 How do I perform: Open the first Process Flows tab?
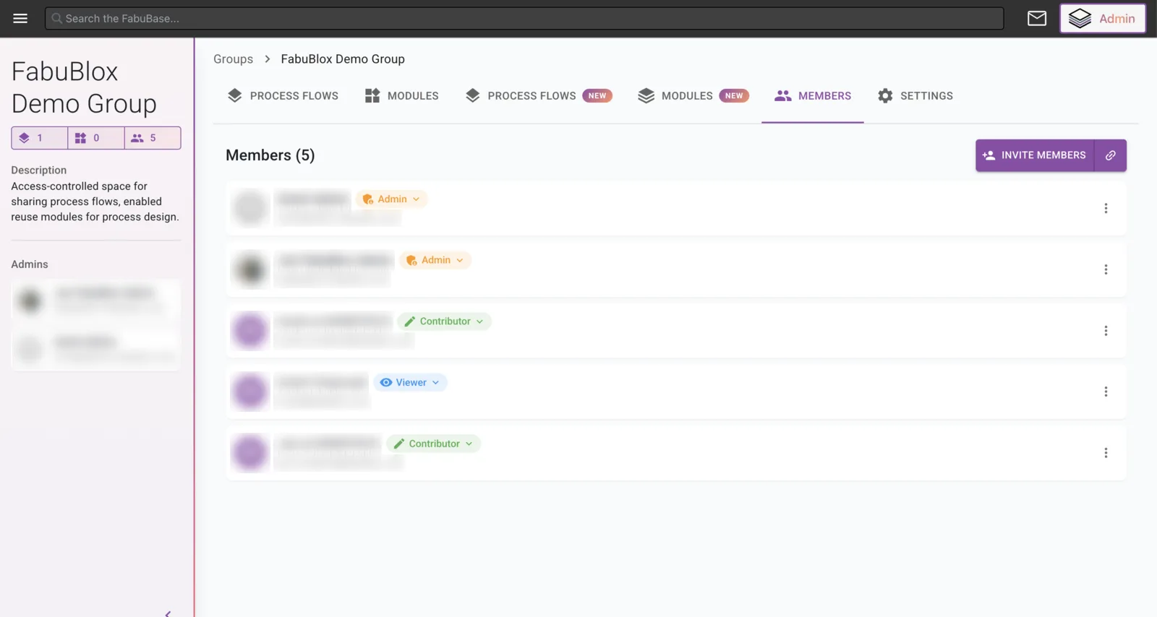(x=283, y=95)
